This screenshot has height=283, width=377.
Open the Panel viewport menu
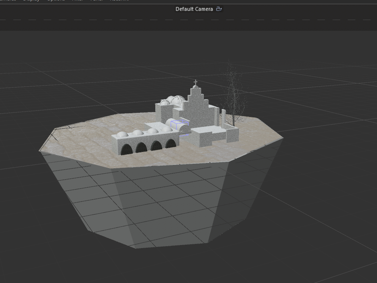[97, 0]
